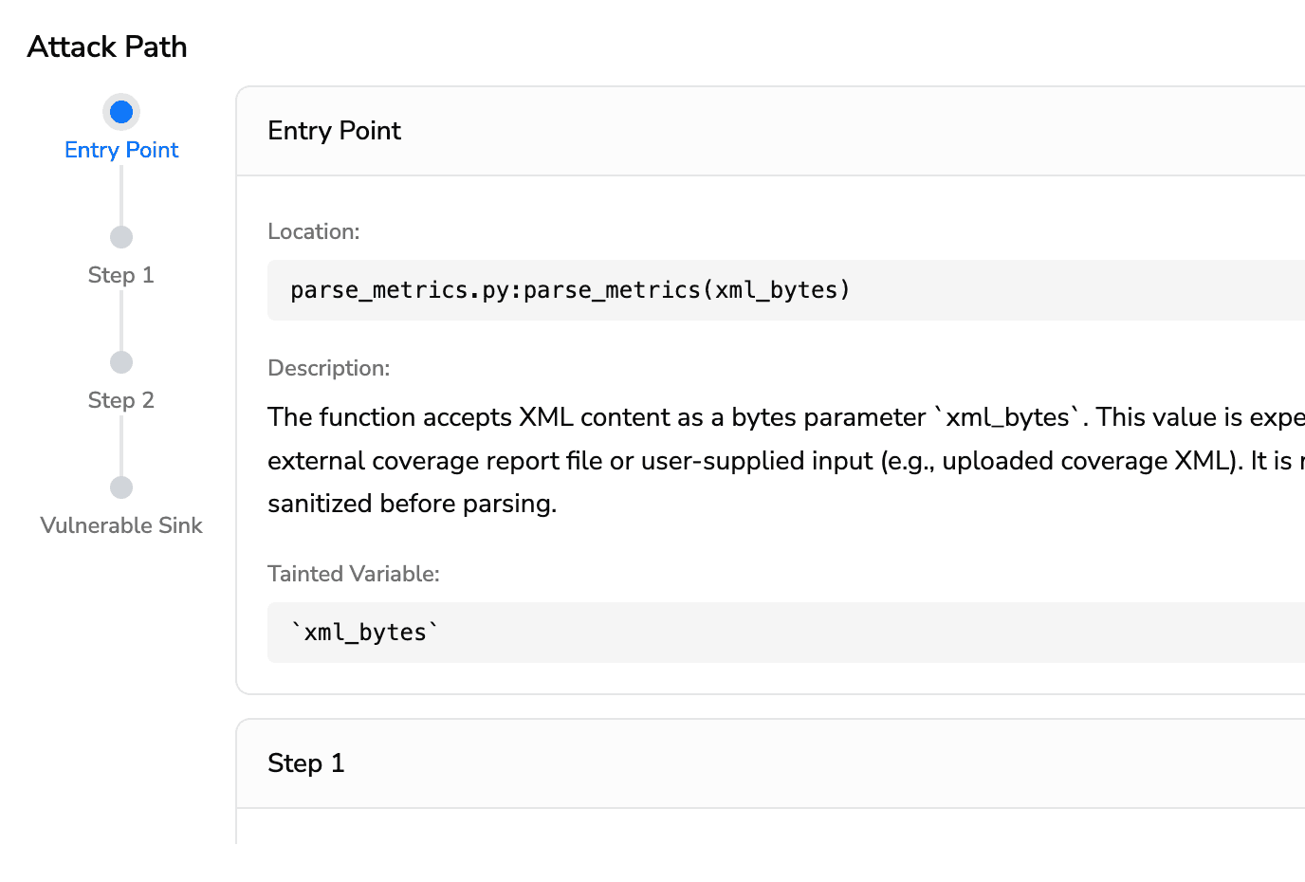Open the Step 1 panel title

306,763
